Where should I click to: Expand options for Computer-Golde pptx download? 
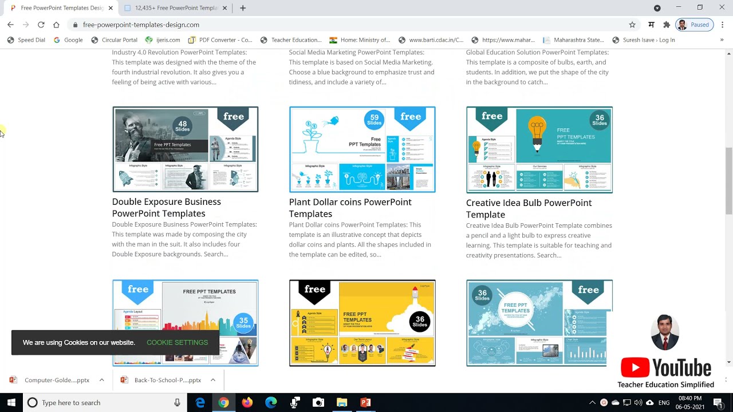coord(101,380)
